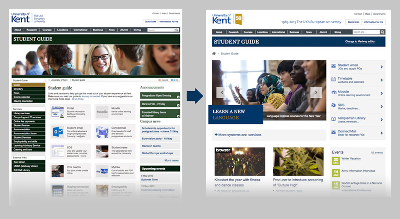Click the search magnifier in the right-hand page
This screenshot has width=400, height=219.
[383, 32]
